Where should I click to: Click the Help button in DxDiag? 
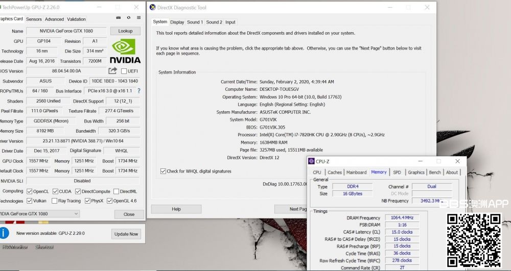[x=176, y=209]
